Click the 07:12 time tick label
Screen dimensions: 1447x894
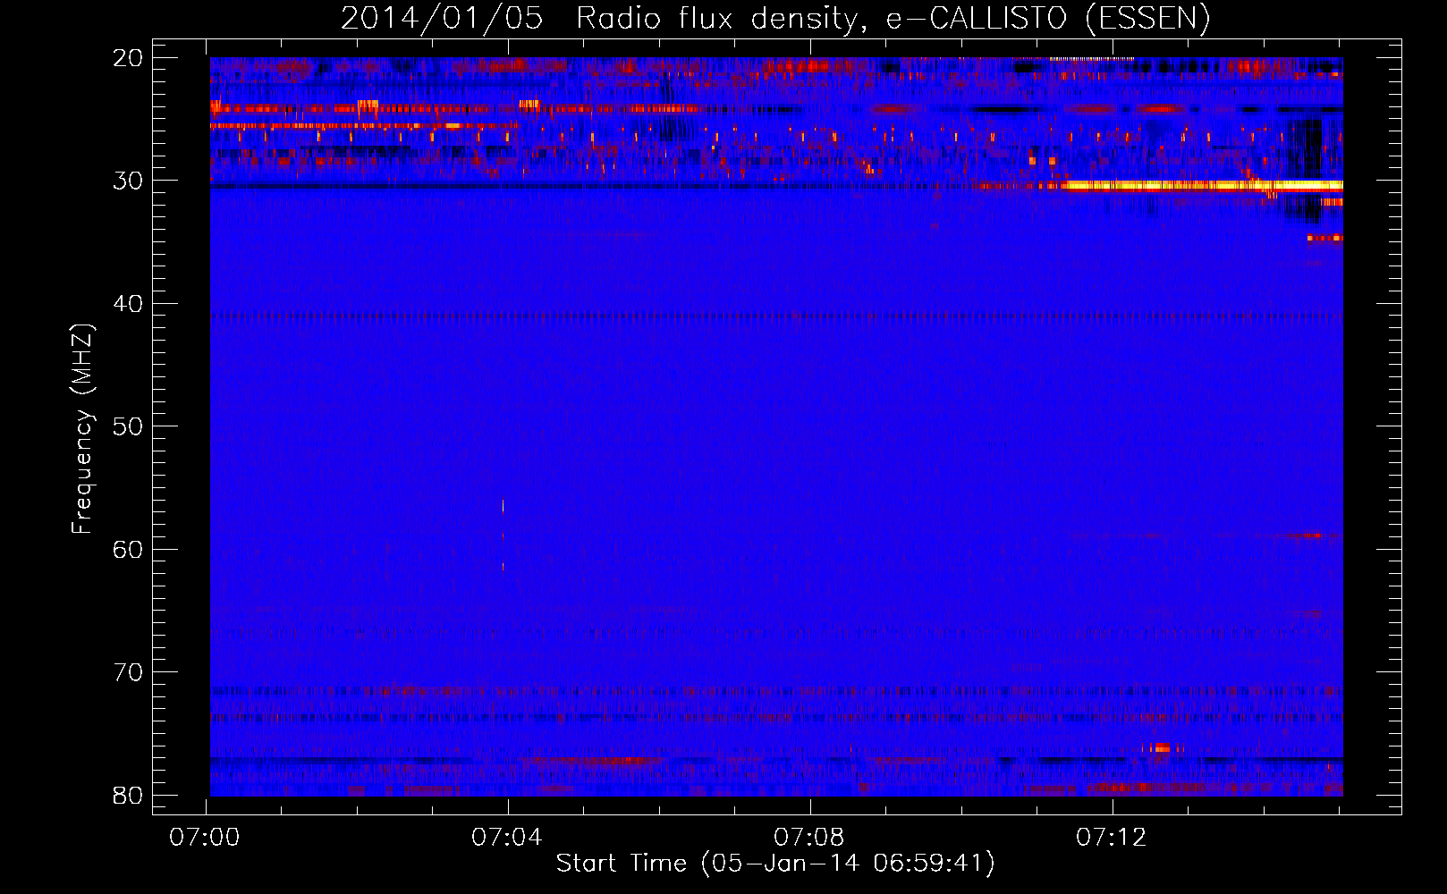[1112, 838]
